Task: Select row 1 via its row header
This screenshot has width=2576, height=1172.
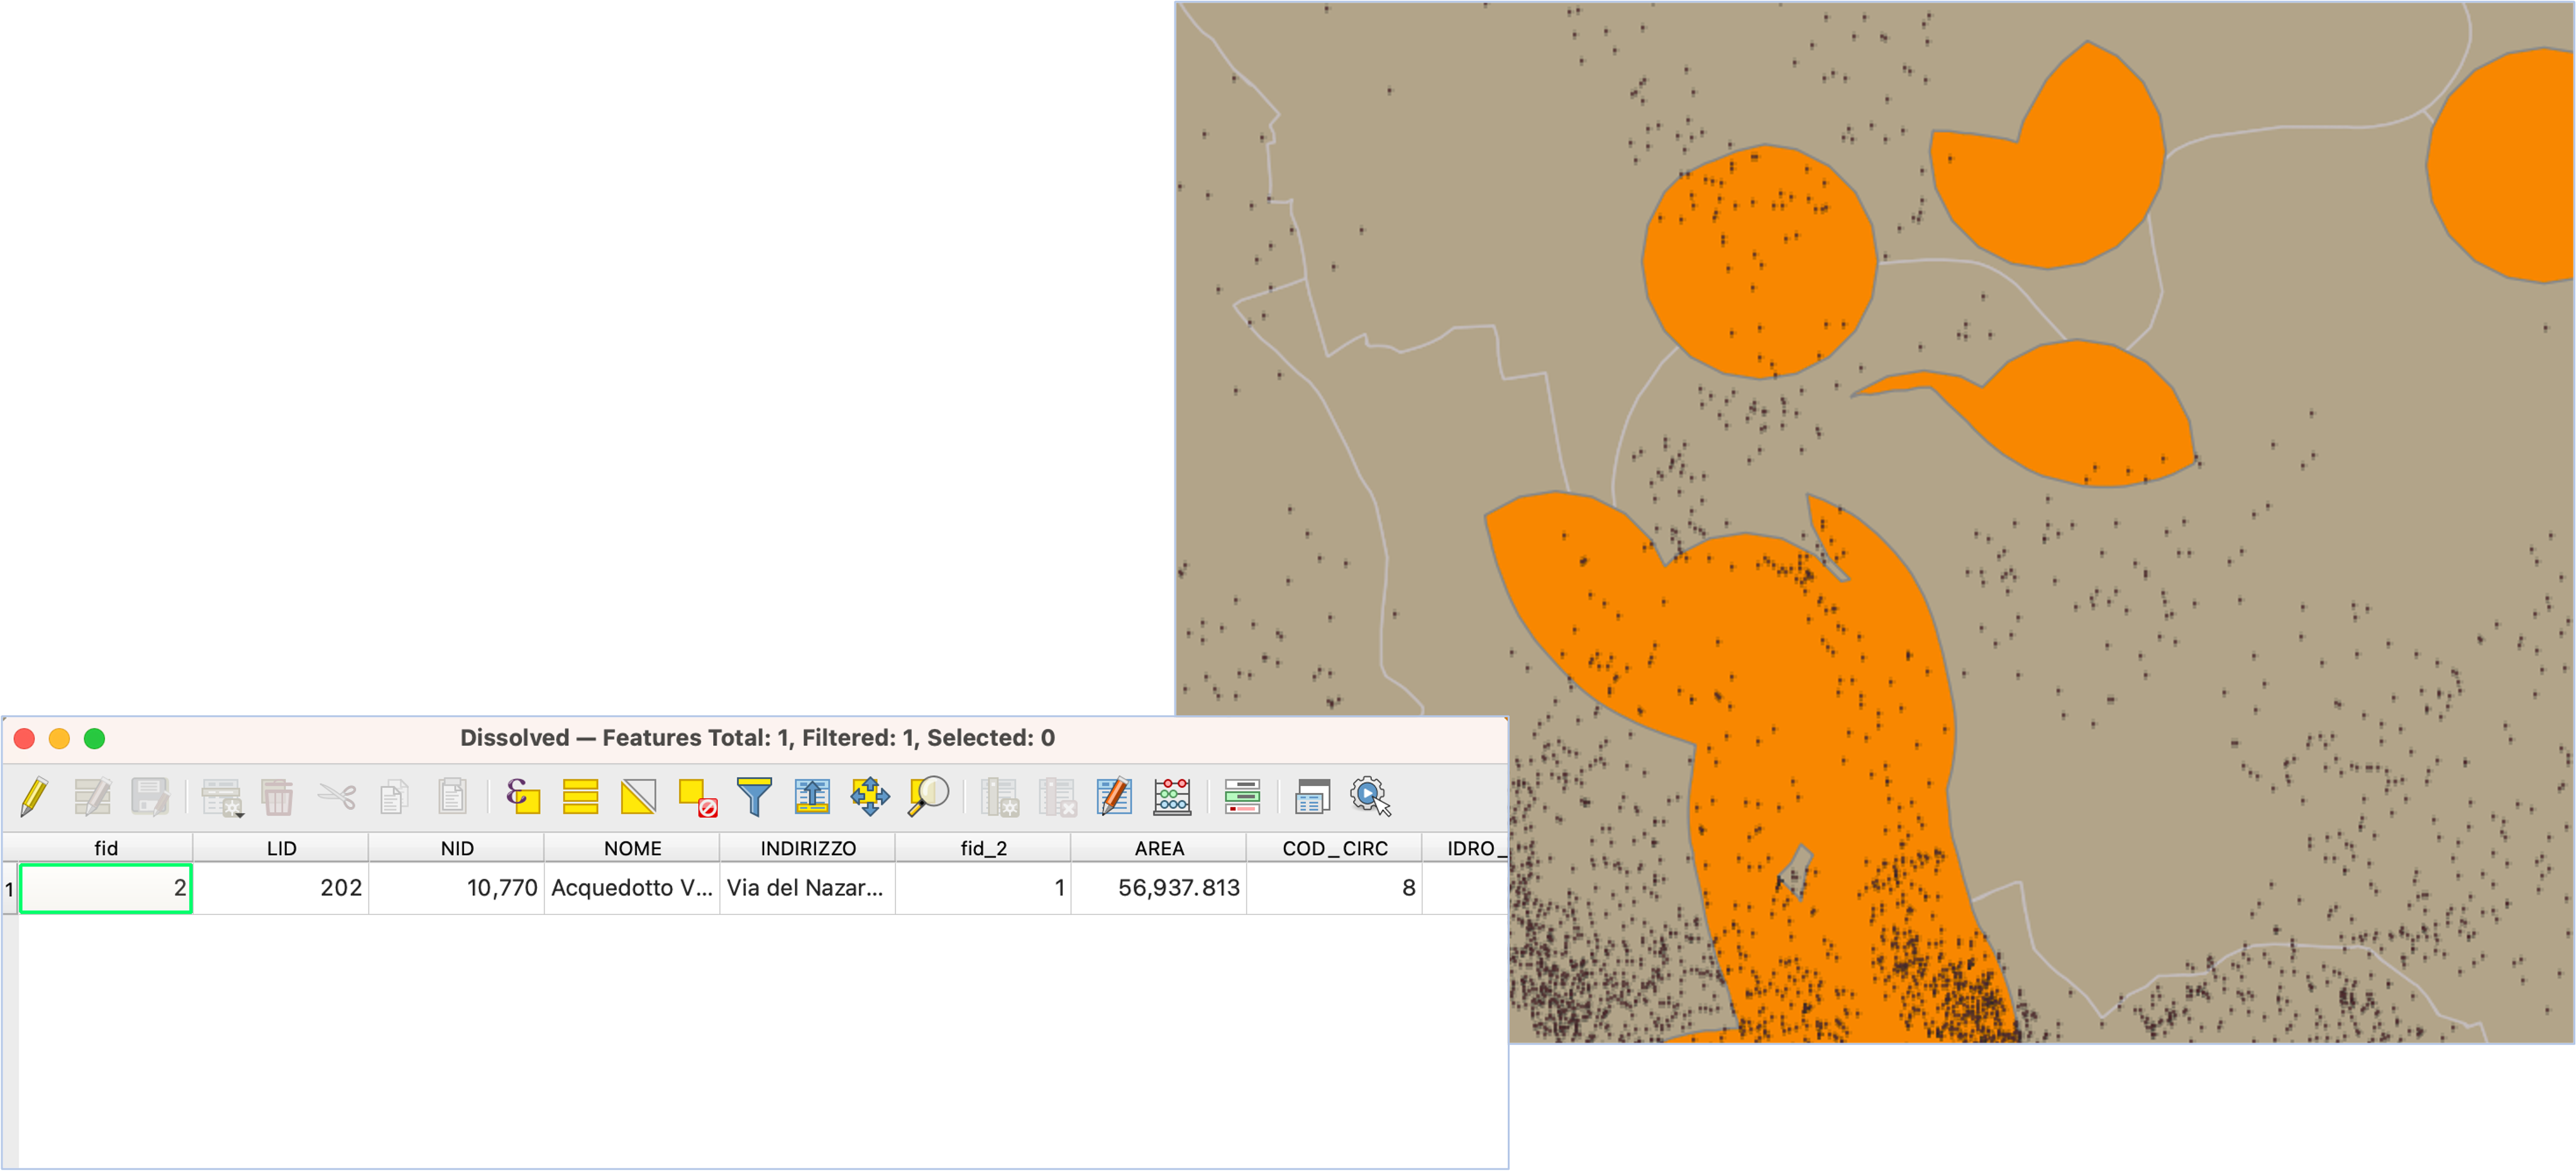Action: click(10, 888)
